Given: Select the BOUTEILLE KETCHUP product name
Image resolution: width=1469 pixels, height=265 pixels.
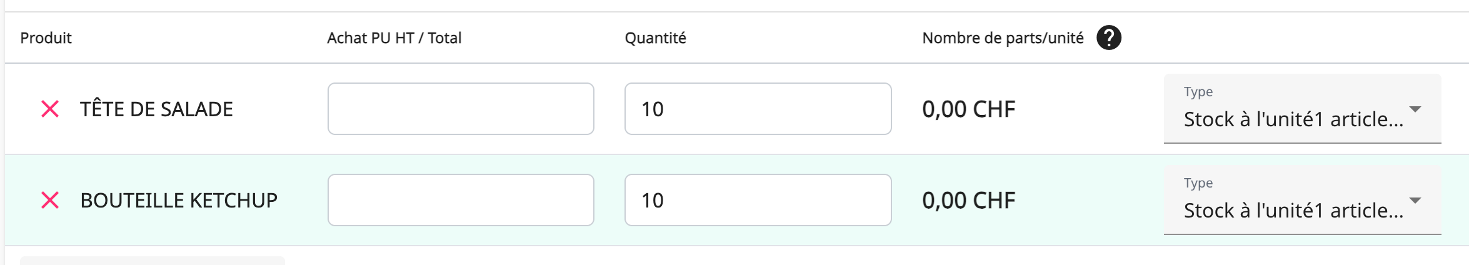Looking at the screenshot, I should [x=179, y=201].
